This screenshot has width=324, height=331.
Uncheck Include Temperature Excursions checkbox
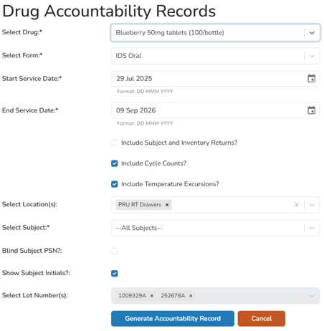[x=115, y=184]
